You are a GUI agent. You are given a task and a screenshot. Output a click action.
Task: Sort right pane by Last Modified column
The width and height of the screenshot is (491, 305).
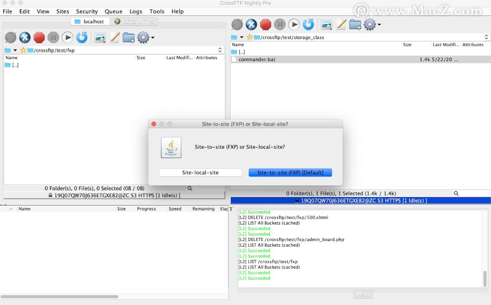click(x=446, y=45)
